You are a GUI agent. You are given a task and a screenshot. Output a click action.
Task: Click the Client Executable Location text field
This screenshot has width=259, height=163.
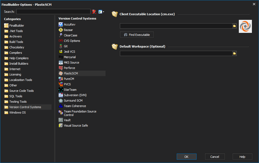(176, 26)
